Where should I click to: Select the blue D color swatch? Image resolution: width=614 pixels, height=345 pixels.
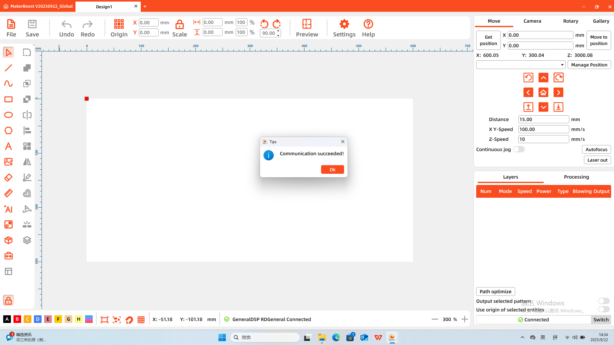[38, 319]
